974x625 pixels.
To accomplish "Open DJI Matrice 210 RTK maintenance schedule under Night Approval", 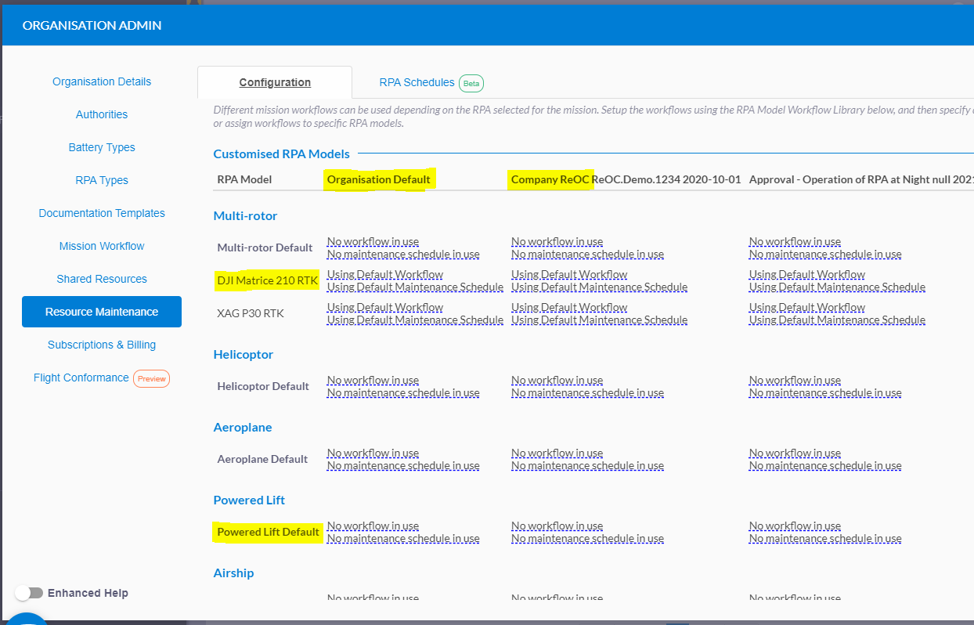I will pos(837,287).
